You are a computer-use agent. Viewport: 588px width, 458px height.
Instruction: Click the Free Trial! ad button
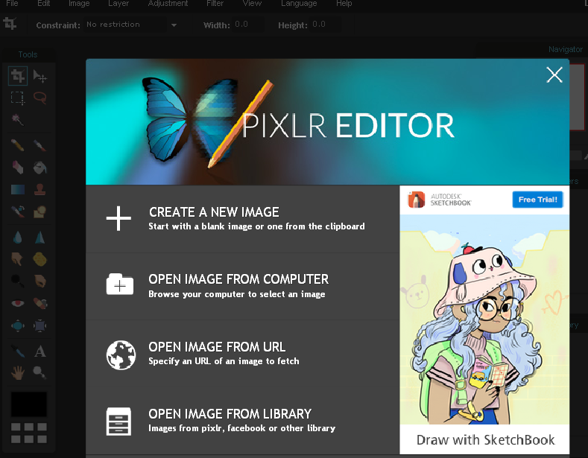[538, 200]
